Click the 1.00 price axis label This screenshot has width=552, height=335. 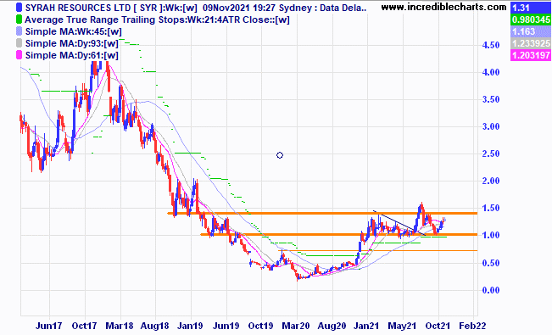[x=491, y=235]
